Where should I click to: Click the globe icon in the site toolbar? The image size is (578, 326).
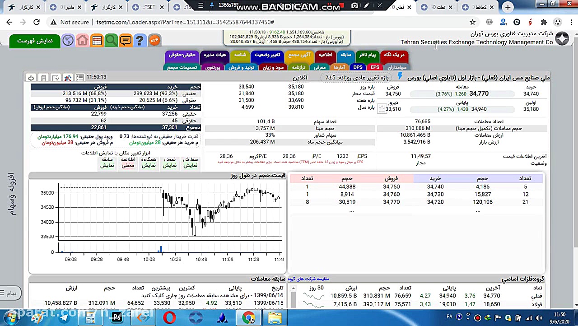click(x=68, y=41)
